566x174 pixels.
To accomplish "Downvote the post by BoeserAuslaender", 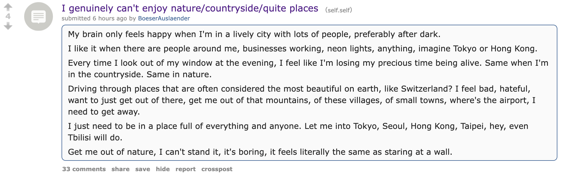I will (x=8, y=26).
